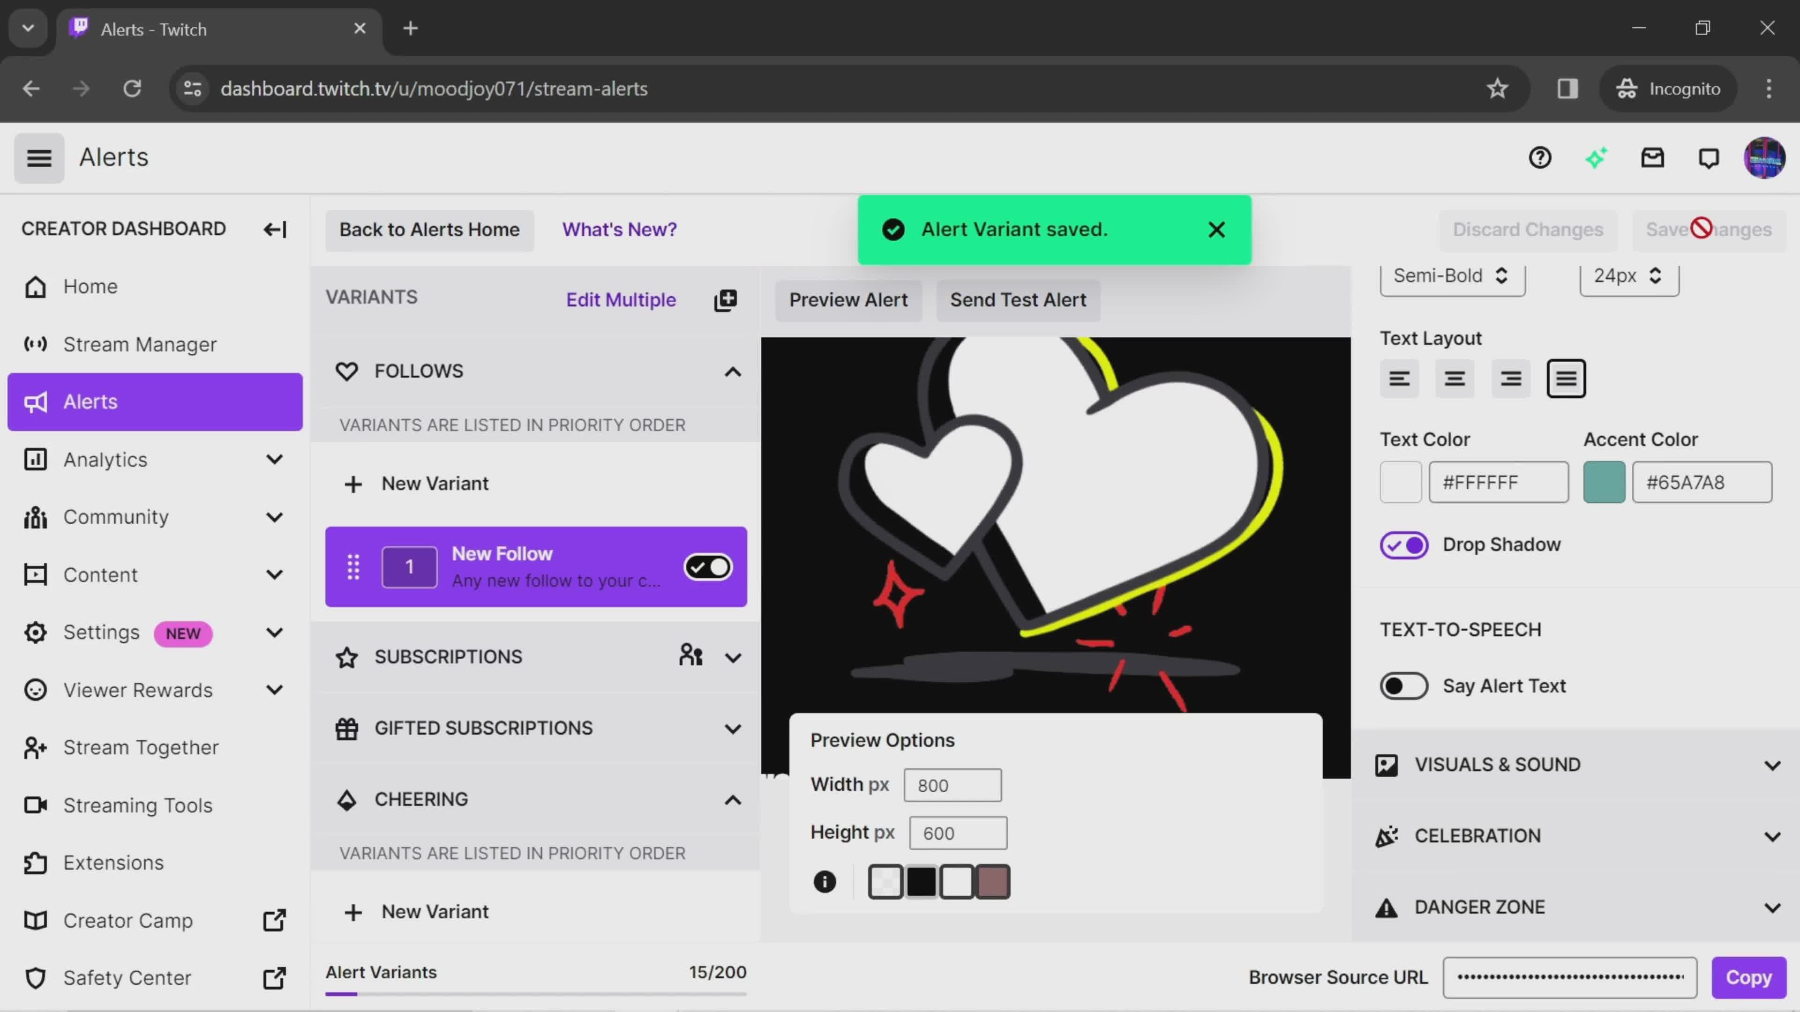Click the Browser Source URL input field

[x=1570, y=977]
